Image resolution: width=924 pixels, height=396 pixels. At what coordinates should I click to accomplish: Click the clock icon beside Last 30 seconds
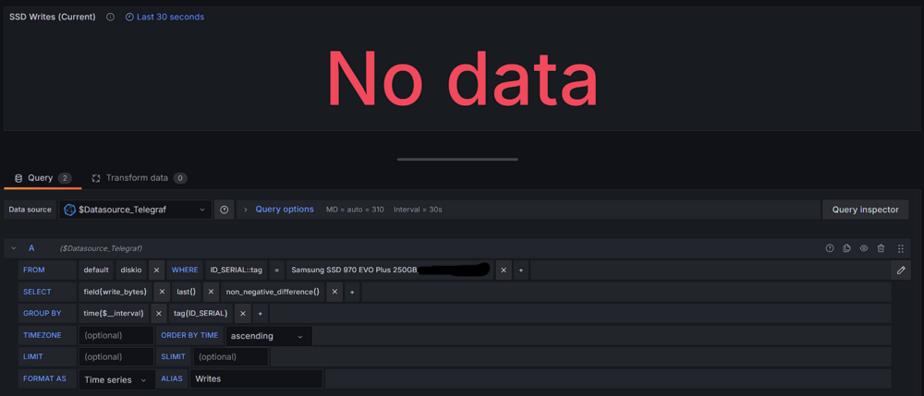[129, 17]
